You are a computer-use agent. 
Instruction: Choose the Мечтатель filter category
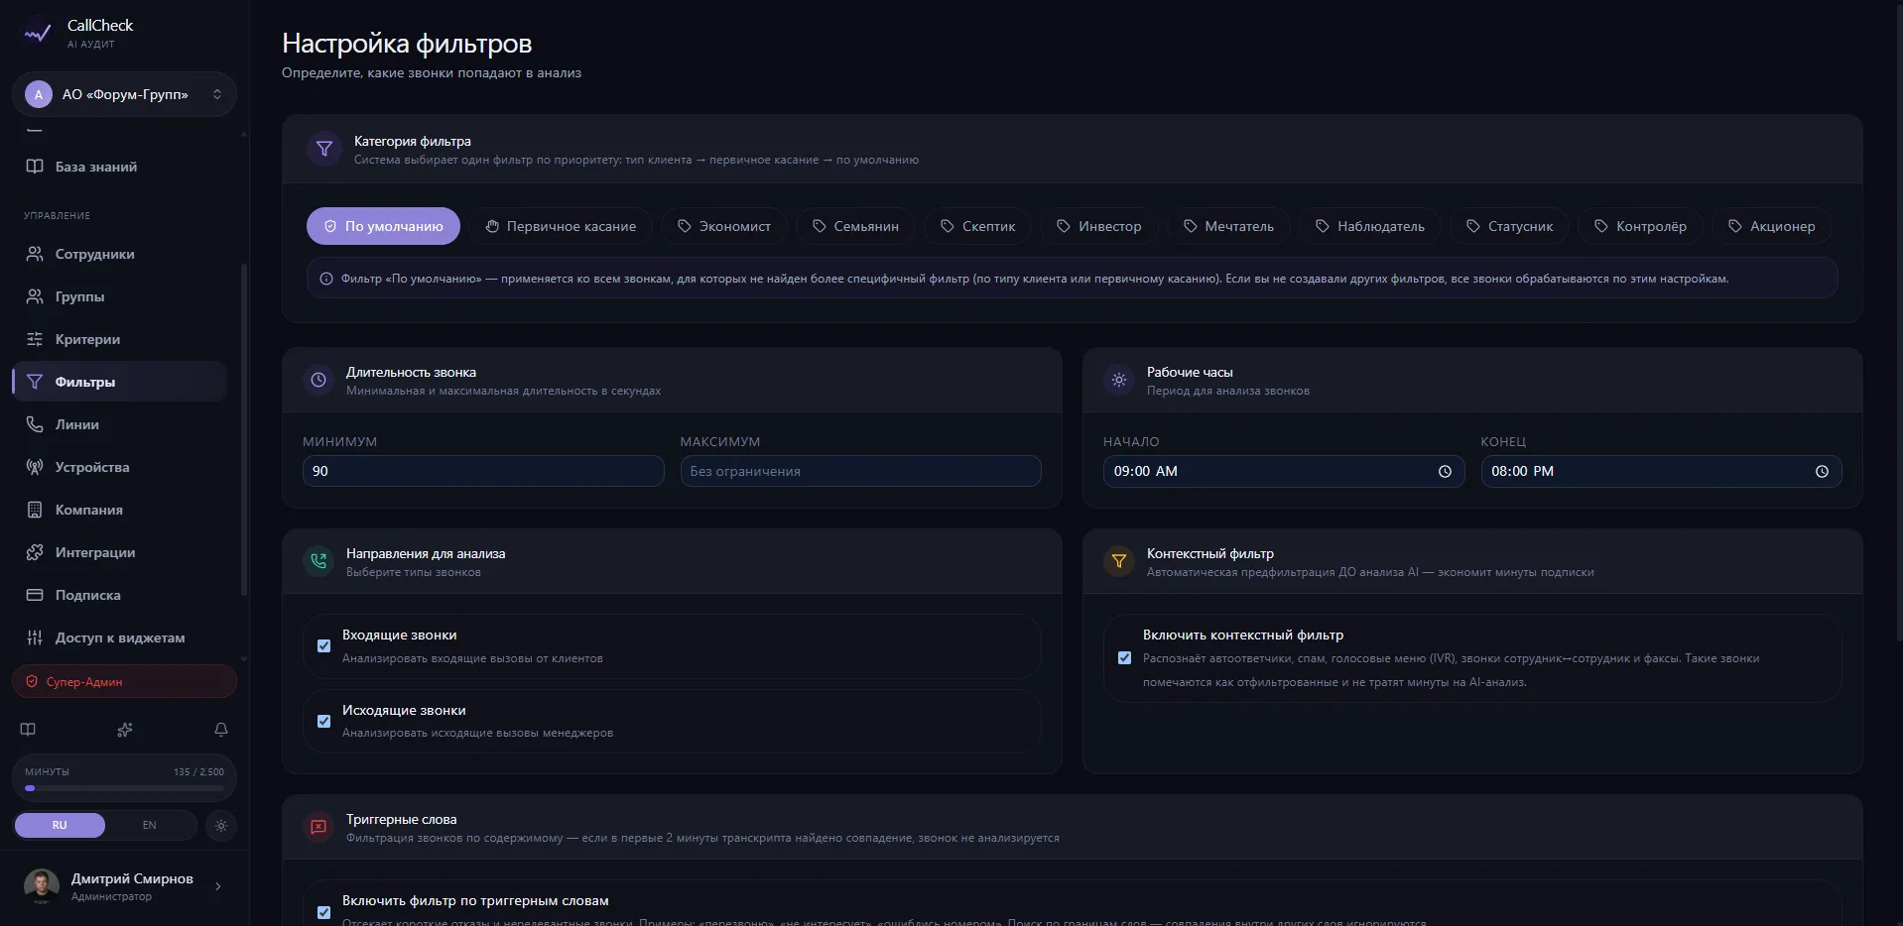(x=1228, y=226)
